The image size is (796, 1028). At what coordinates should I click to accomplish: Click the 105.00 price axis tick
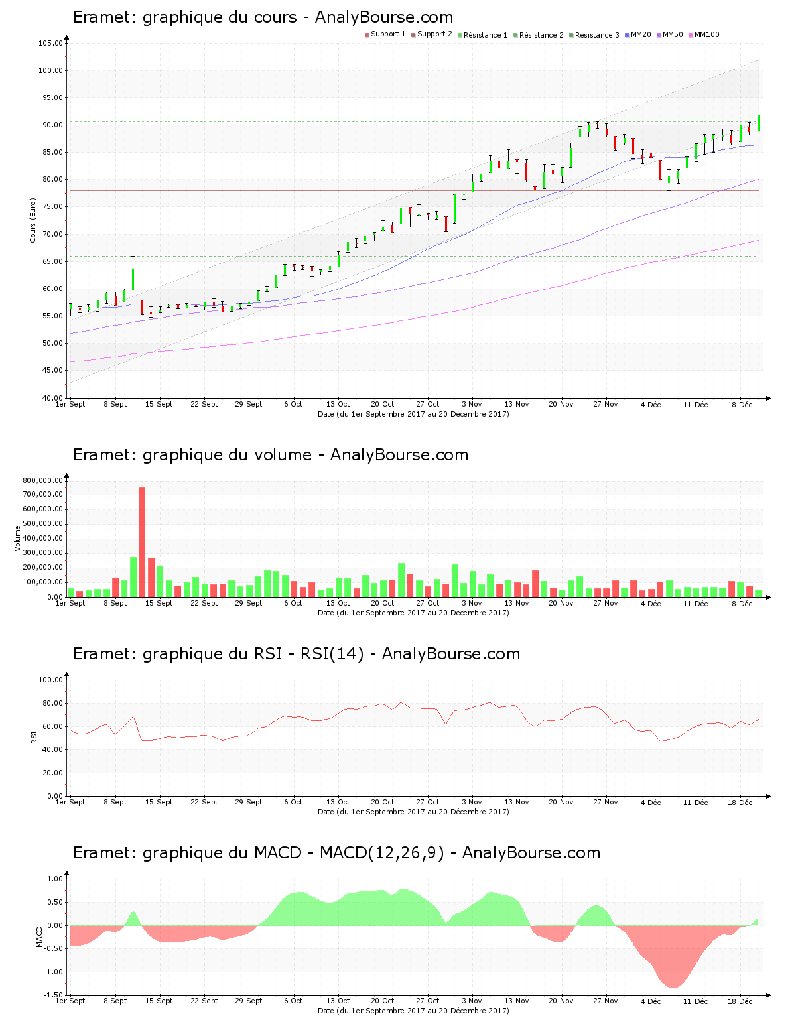[x=50, y=43]
